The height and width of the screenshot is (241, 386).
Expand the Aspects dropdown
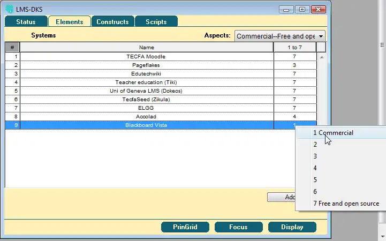320,36
